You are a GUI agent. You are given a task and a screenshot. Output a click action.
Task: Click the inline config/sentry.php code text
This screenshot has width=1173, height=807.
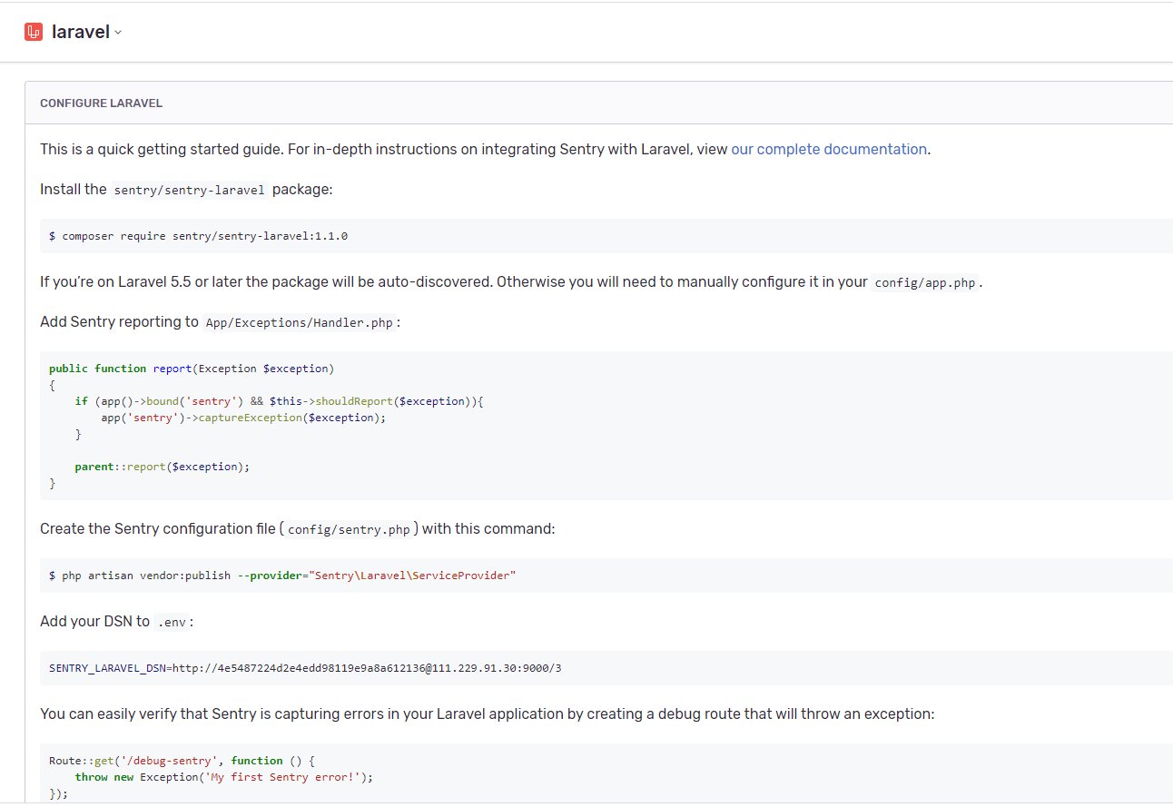pyautogui.click(x=350, y=529)
